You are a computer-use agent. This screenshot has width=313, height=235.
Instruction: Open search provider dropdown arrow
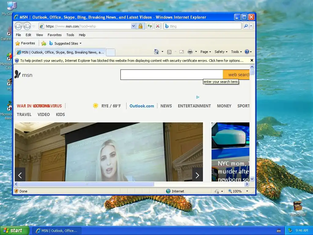coord(251,26)
